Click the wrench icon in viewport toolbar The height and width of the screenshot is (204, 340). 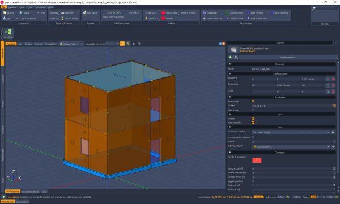click(x=129, y=44)
